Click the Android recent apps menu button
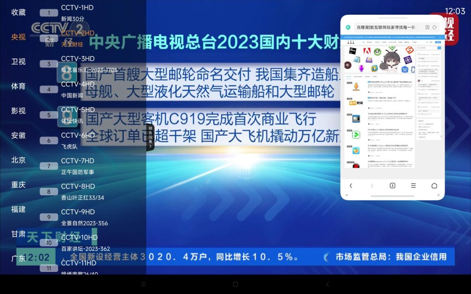 pos(144,284)
